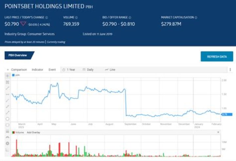Click Industry Group Consumer Services text
236x161 pixels.
29,34
